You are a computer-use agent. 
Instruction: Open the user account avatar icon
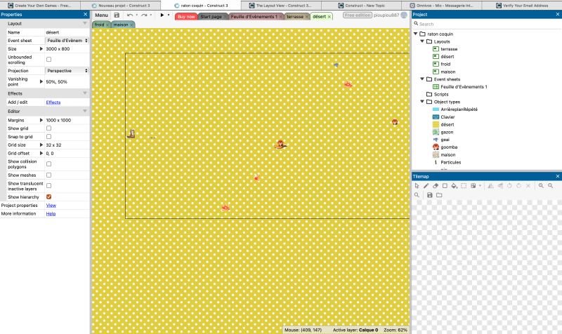404,15
